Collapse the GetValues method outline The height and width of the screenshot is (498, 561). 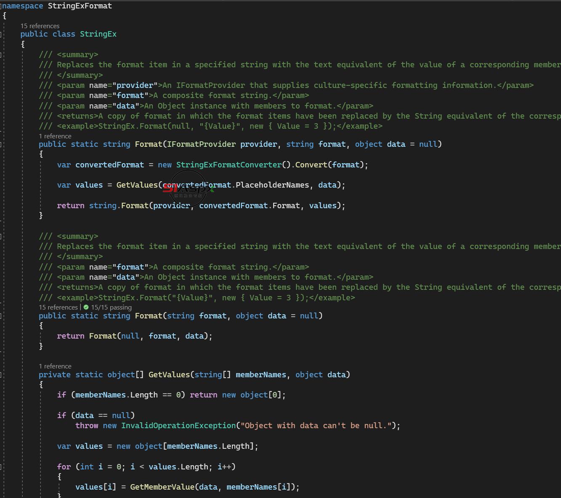(1, 375)
